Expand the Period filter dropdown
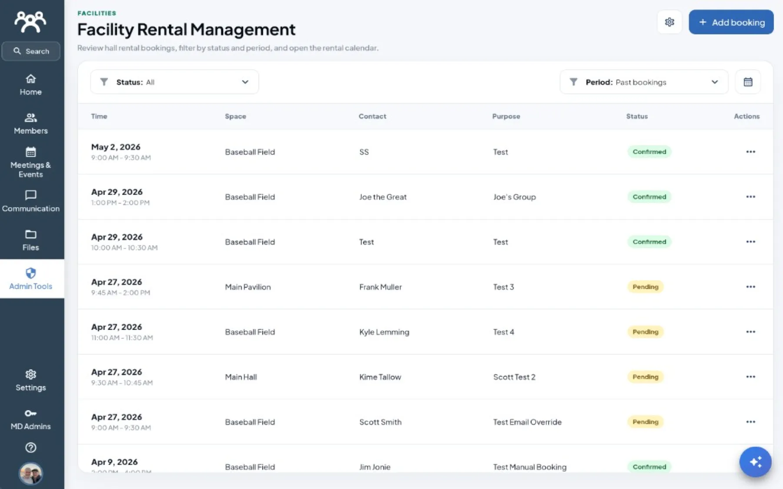The image size is (783, 489). [x=644, y=82]
